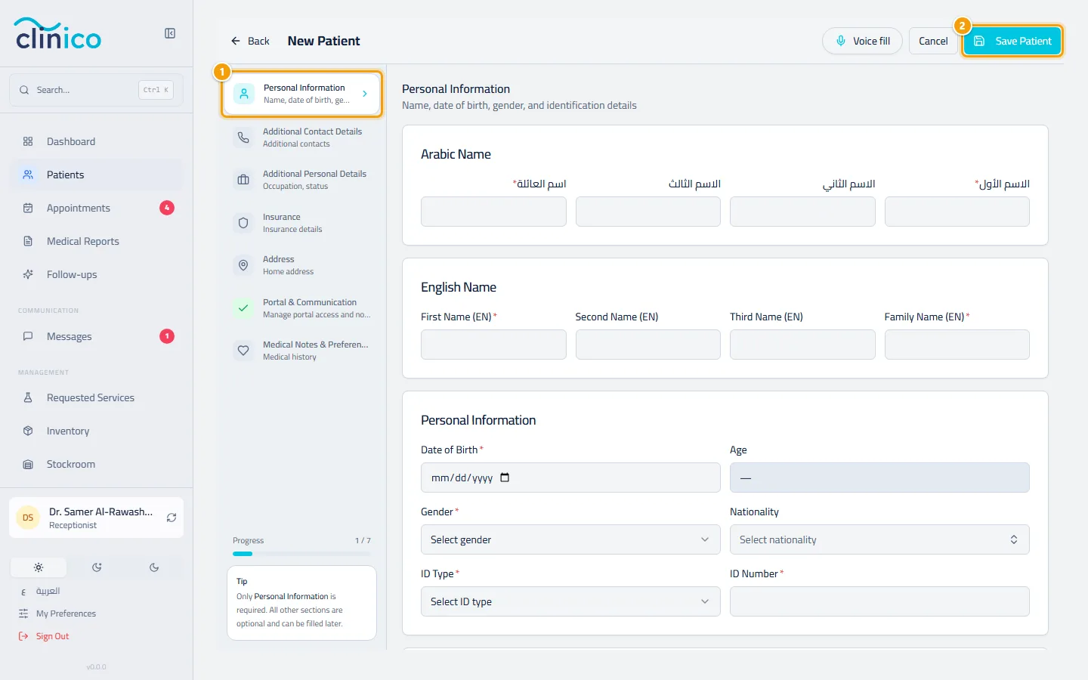Click the Cancel button
1088x680 pixels.
click(x=933, y=41)
